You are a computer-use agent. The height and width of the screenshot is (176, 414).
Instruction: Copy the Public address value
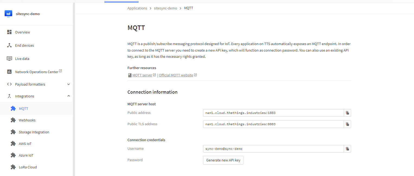tap(347, 113)
